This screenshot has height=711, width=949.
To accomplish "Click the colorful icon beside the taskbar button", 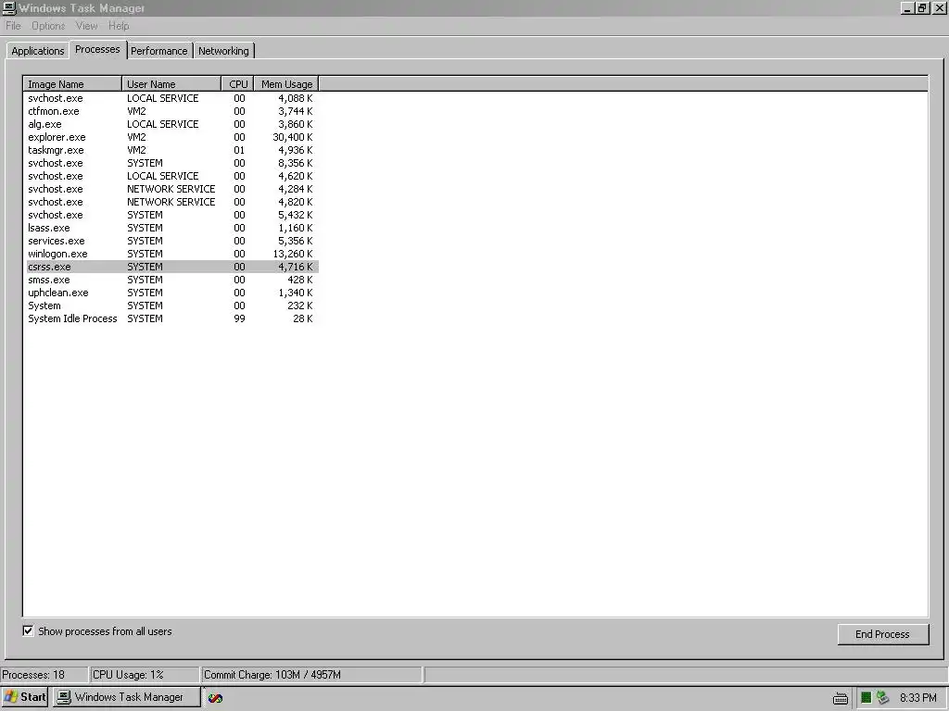I will click(215, 698).
